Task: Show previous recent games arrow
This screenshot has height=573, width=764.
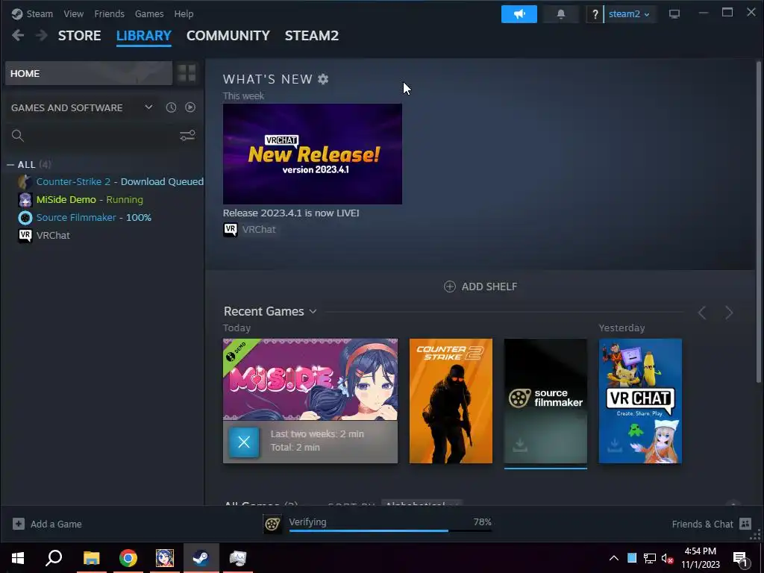Action: point(702,313)
